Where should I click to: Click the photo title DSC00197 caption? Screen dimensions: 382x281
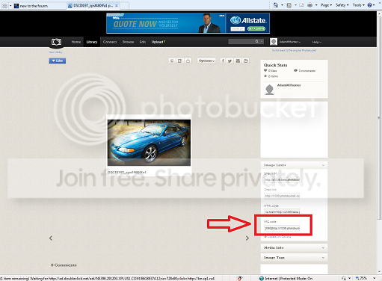coord(127,172)
